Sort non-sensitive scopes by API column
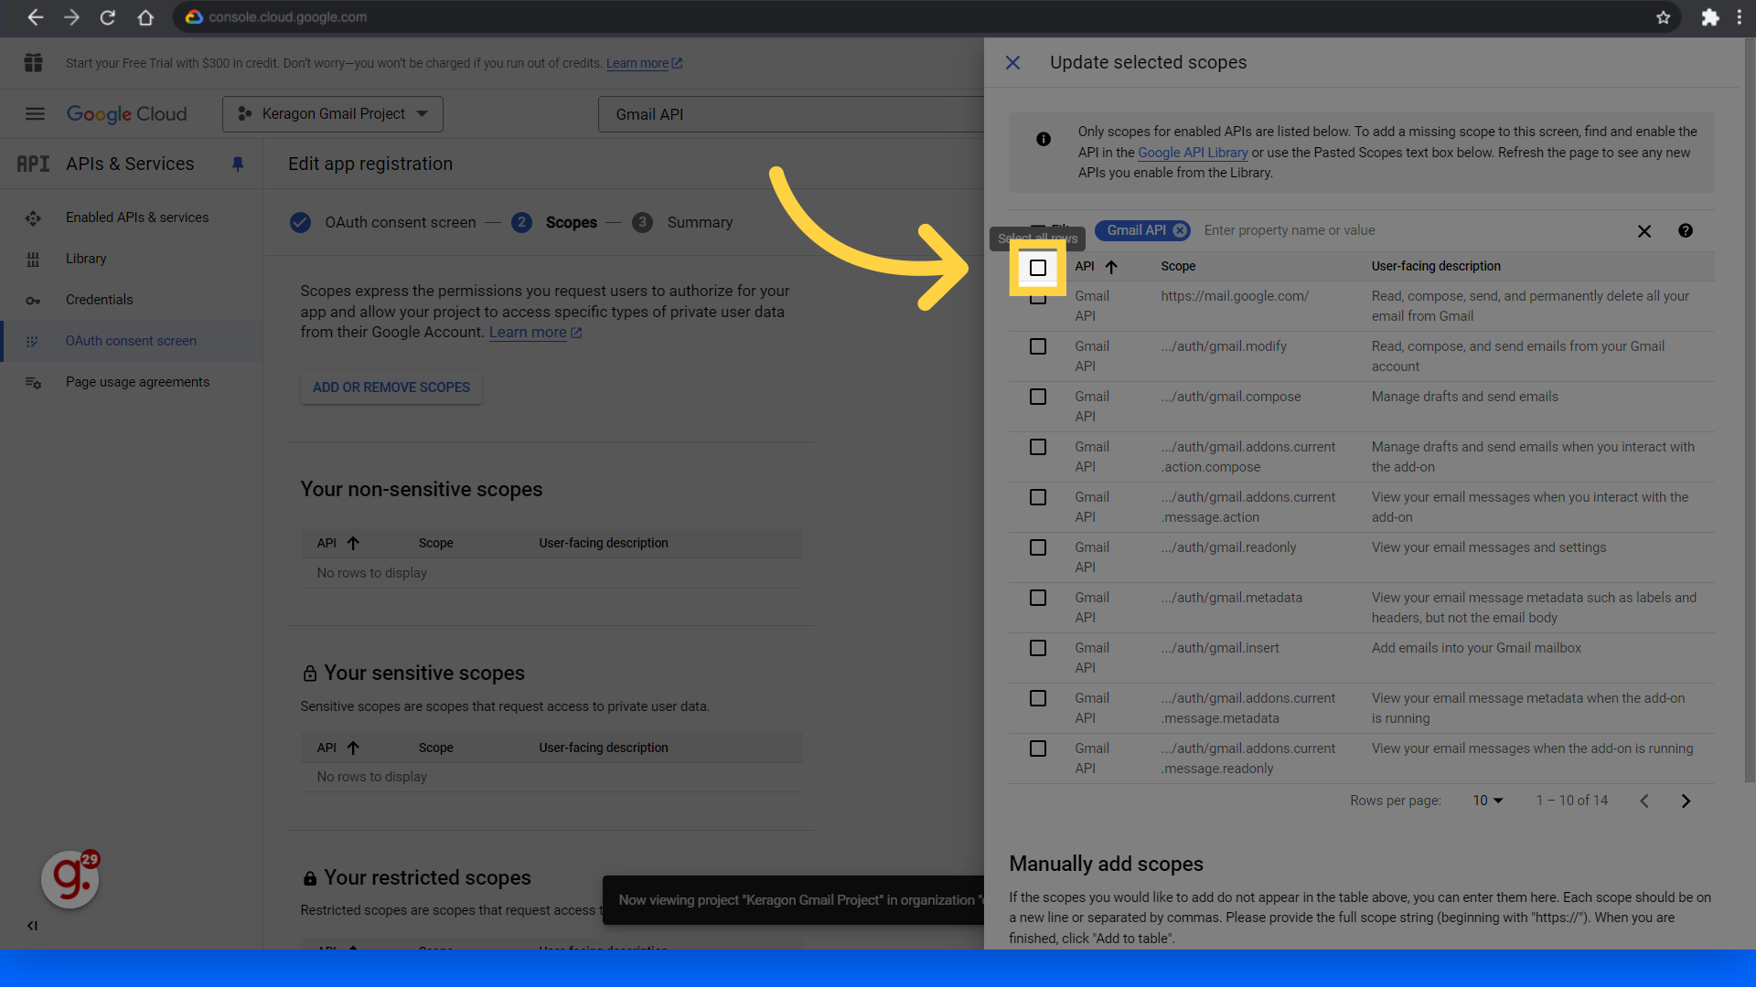Screen dimensions: 1756x987 point(353,544)
